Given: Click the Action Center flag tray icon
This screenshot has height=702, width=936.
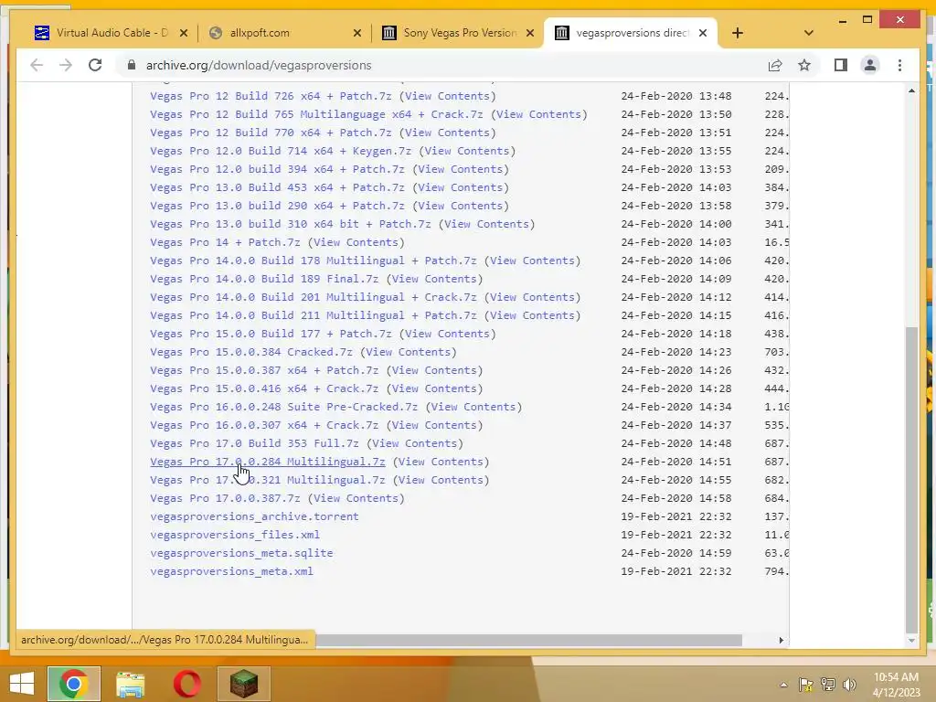Looking at the screenshot, I should (806, 685).
